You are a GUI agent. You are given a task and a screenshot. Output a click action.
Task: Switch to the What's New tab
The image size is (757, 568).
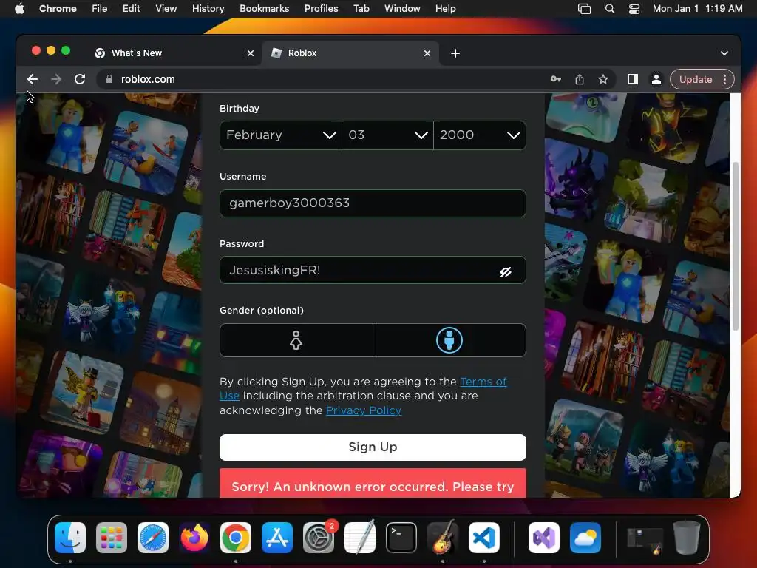[x=174, y=53]
